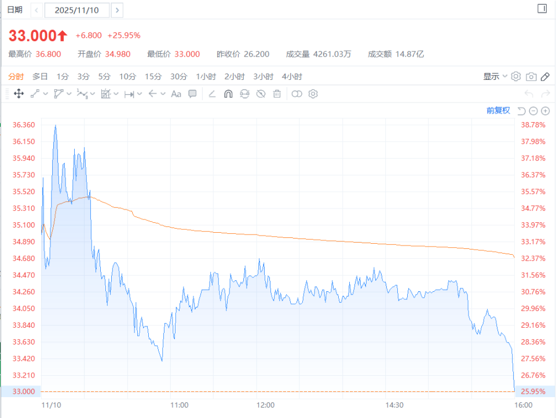Switch to the 多日 tab

[x=40, y=76]
